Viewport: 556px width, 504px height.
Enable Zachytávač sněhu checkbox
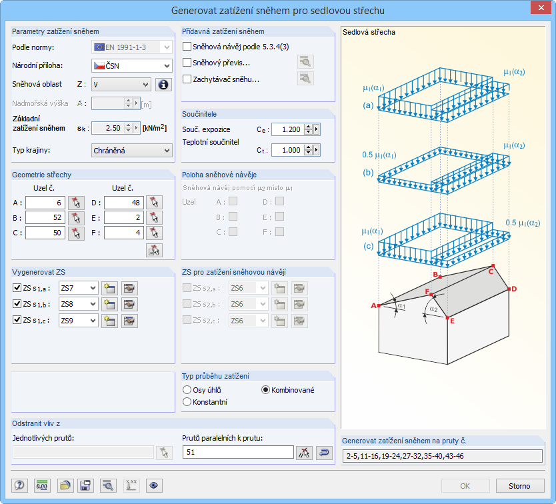click(x=187, y=79)
